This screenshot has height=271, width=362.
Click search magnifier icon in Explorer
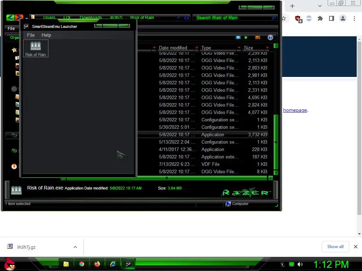coord(274,18)
